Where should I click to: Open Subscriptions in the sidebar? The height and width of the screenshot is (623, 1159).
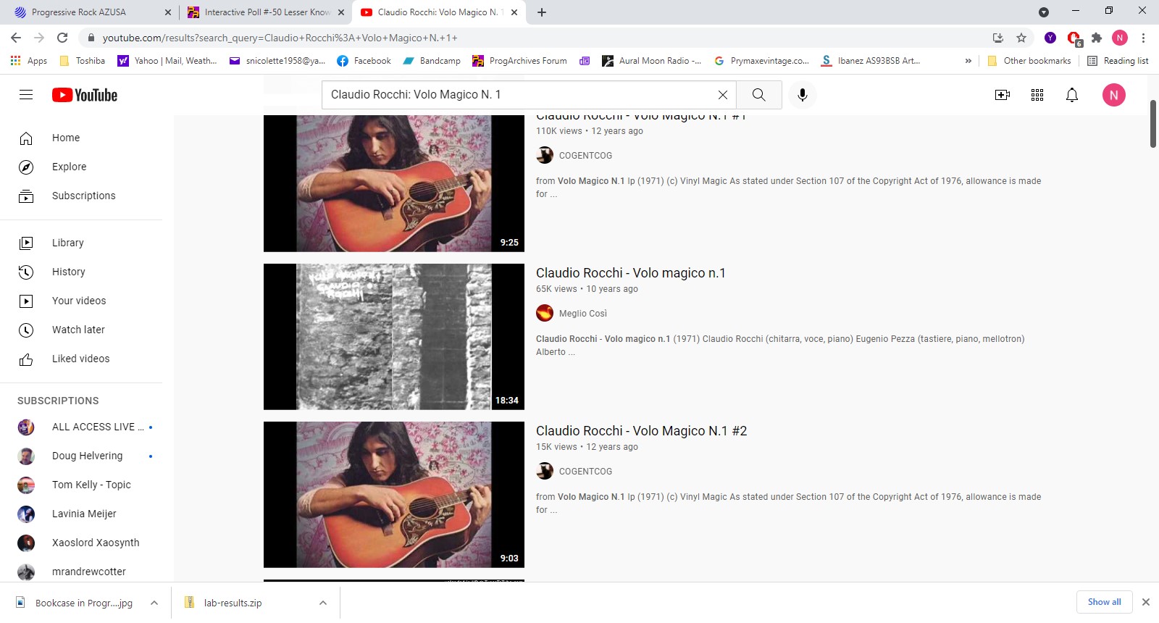[x=81, y=196]
